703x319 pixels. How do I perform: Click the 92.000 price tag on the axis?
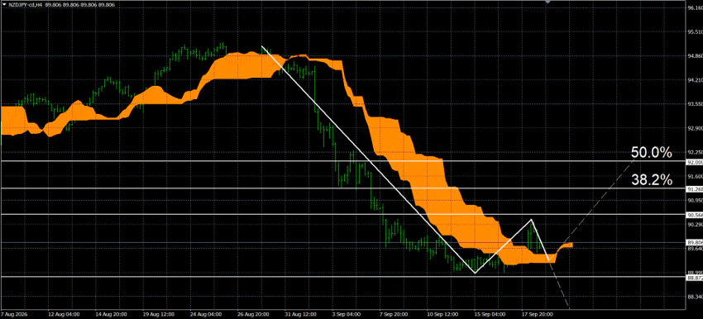[x=694, y=162]
